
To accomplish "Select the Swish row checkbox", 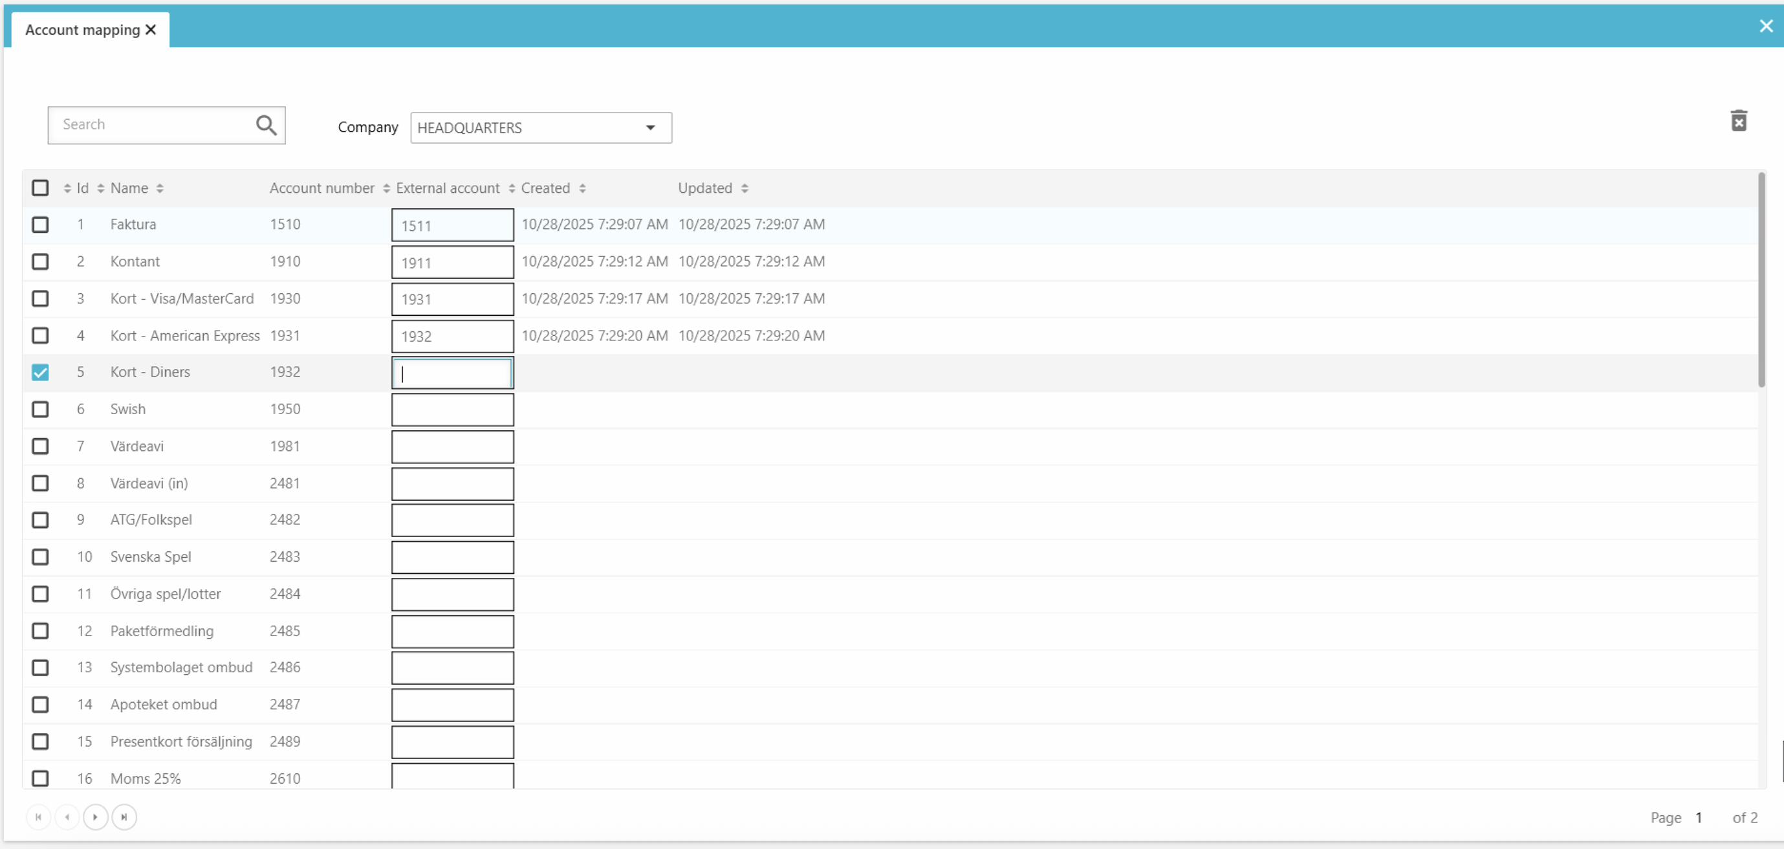I will (40, 409).
